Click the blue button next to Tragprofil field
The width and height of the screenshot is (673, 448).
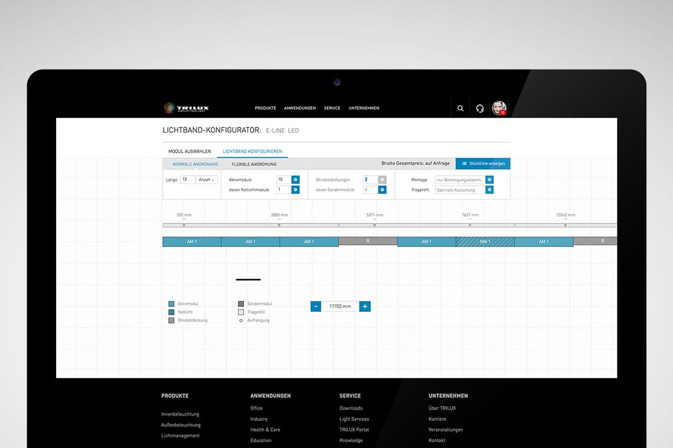(489, 189)
